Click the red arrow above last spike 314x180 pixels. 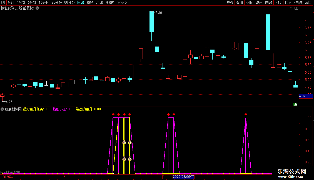tap(246, 115)
